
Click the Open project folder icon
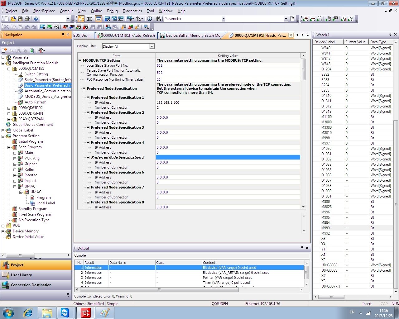(x=13, y=19)
